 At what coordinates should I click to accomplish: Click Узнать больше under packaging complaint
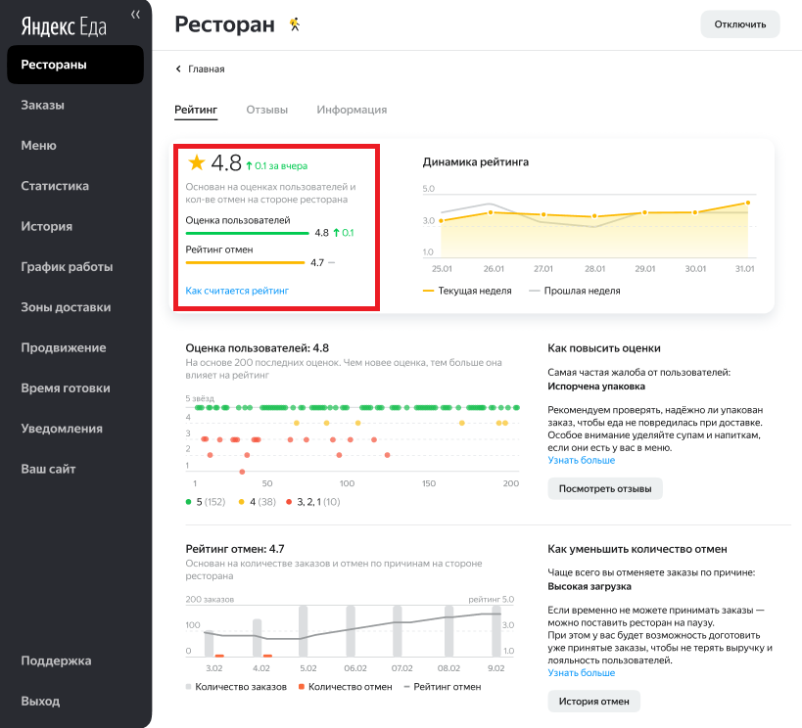[582, 460]
